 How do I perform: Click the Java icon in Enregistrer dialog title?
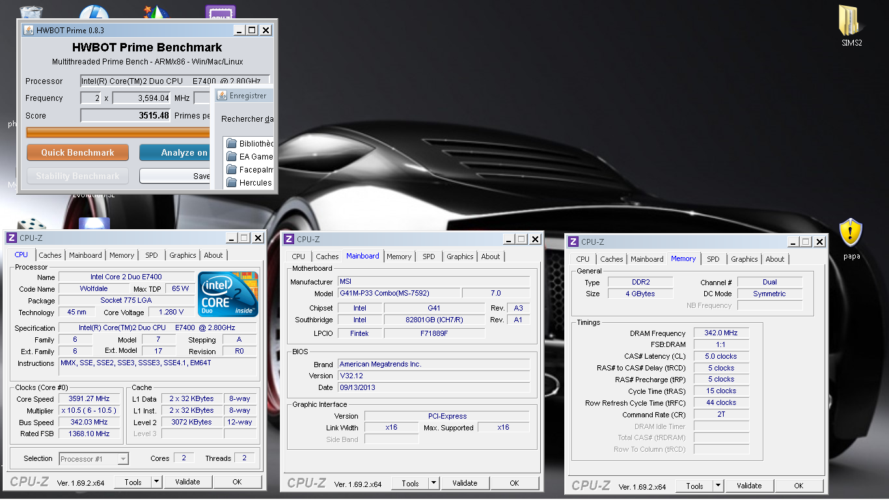(221, 96)
